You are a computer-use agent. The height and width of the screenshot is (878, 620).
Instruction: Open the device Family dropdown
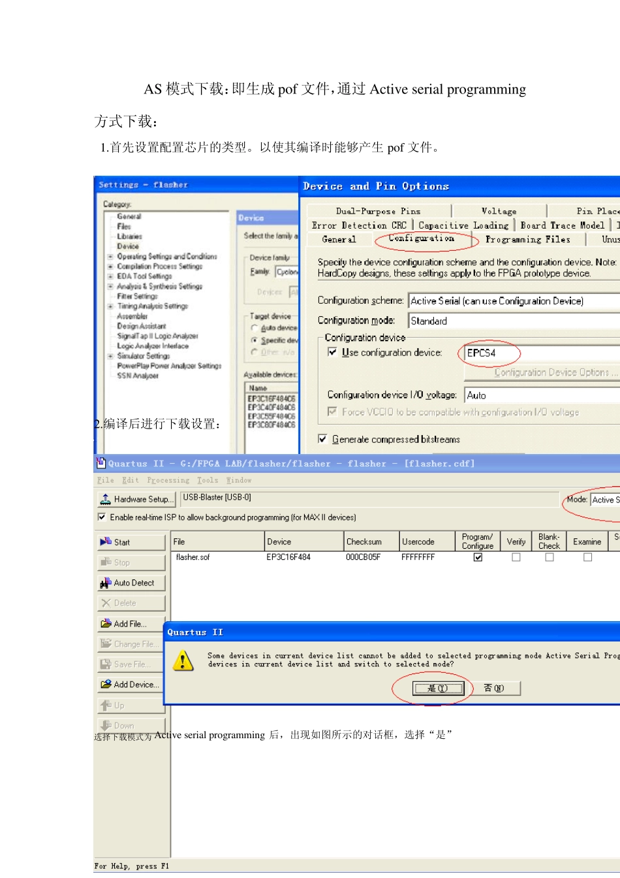[x=287, y=272]
